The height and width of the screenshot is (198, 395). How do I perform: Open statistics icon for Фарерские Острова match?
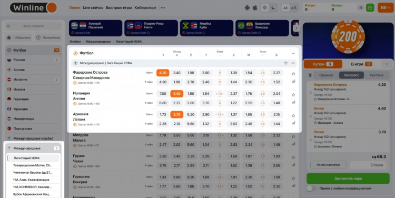point(293,82)
